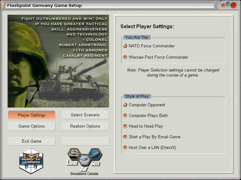This screenshot has height=180, width=241.
Task: Select Computer Opponent play style
Action: 125,105
